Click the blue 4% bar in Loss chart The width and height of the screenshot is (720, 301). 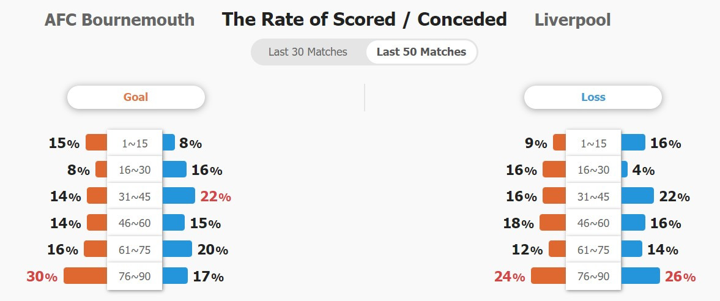[x=624, y=169]
